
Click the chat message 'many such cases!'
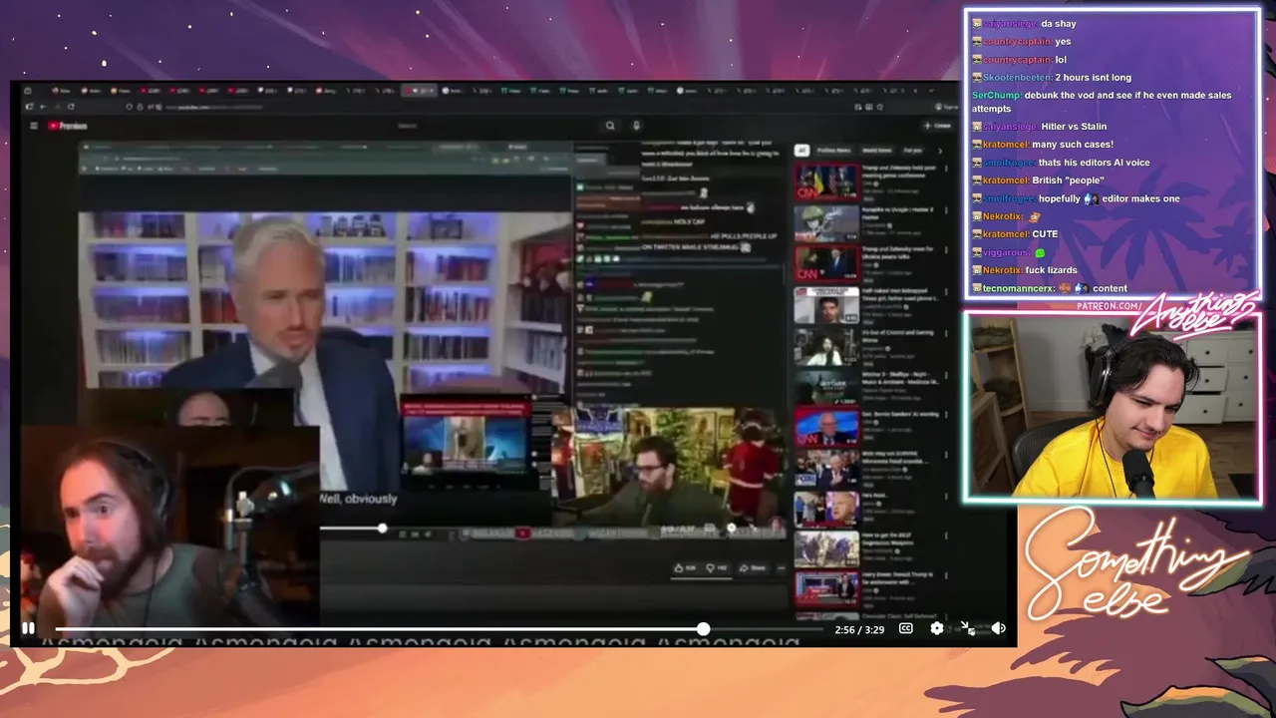[1073, 145]
